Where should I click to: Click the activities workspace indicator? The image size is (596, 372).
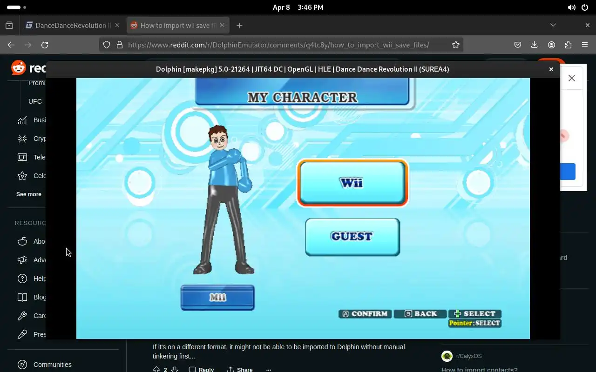pos(17,7)
